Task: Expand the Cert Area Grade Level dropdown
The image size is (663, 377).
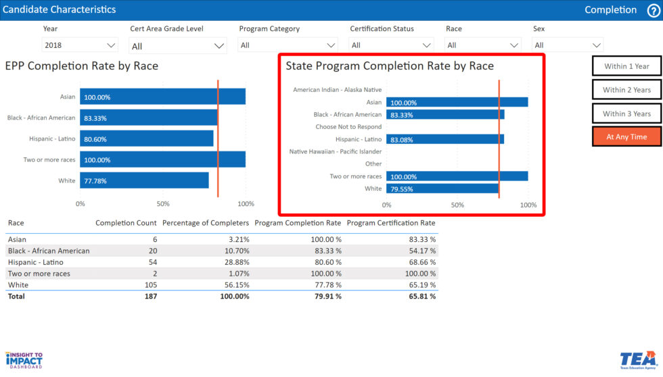Action: 178,46
